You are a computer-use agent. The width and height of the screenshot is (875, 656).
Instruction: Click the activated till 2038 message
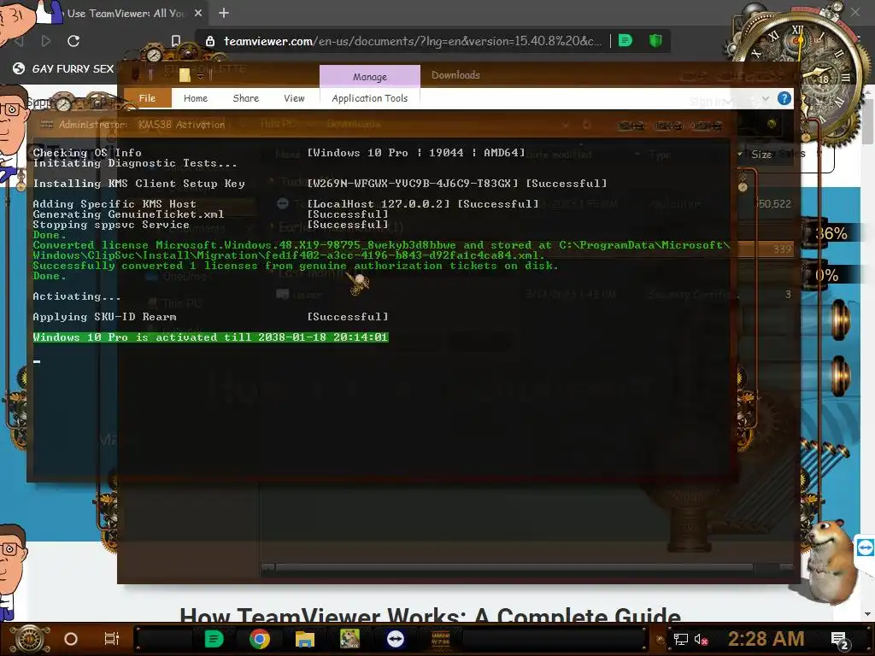pyautogui.click(x=210, y=337)
